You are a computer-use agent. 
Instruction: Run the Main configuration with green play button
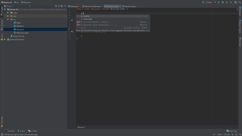[x=219, y=2]
